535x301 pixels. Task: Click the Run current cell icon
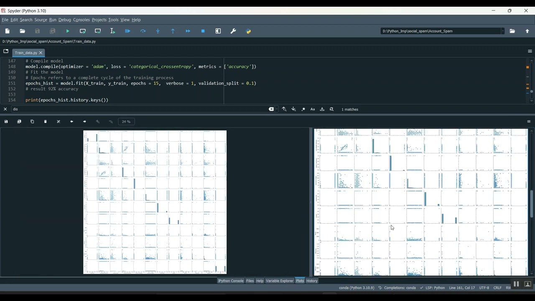pyautogui.click(x=83, y=31)
